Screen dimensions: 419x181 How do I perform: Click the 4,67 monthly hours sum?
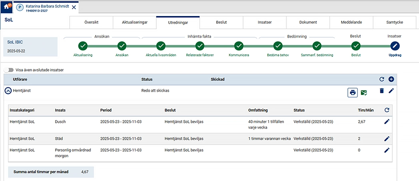point(85,172)
